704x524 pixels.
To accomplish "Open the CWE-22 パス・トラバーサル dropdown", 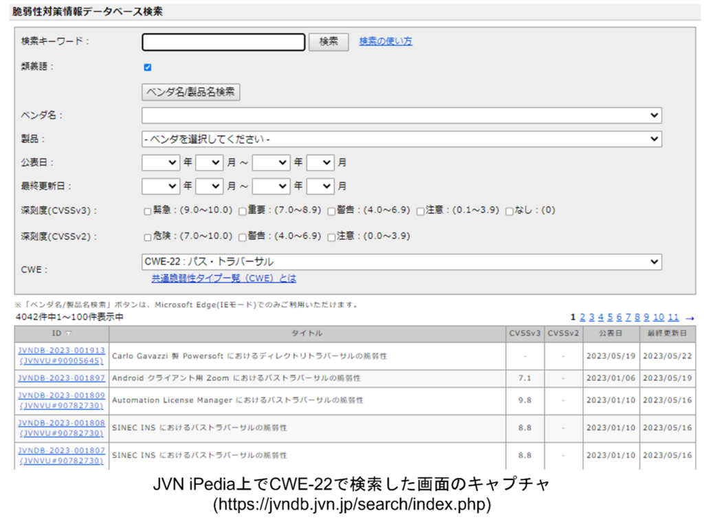I will 401,262.
